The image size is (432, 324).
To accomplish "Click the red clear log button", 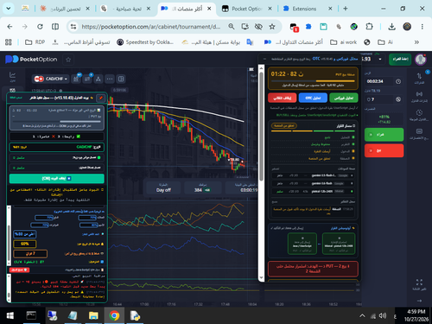I will [19, 270].
